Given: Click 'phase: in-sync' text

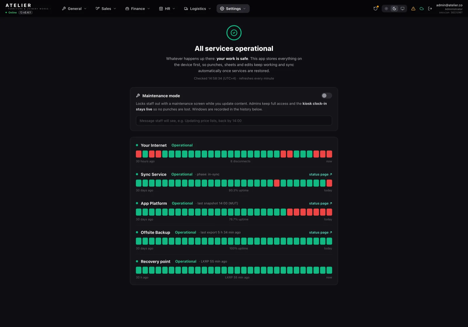Looking at the screenshot, I should [x=208, y=174].
